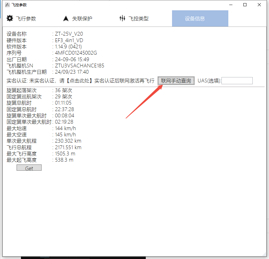Click the 软件版本 label
Screen dimensions: 269x259
pos(17,46)
